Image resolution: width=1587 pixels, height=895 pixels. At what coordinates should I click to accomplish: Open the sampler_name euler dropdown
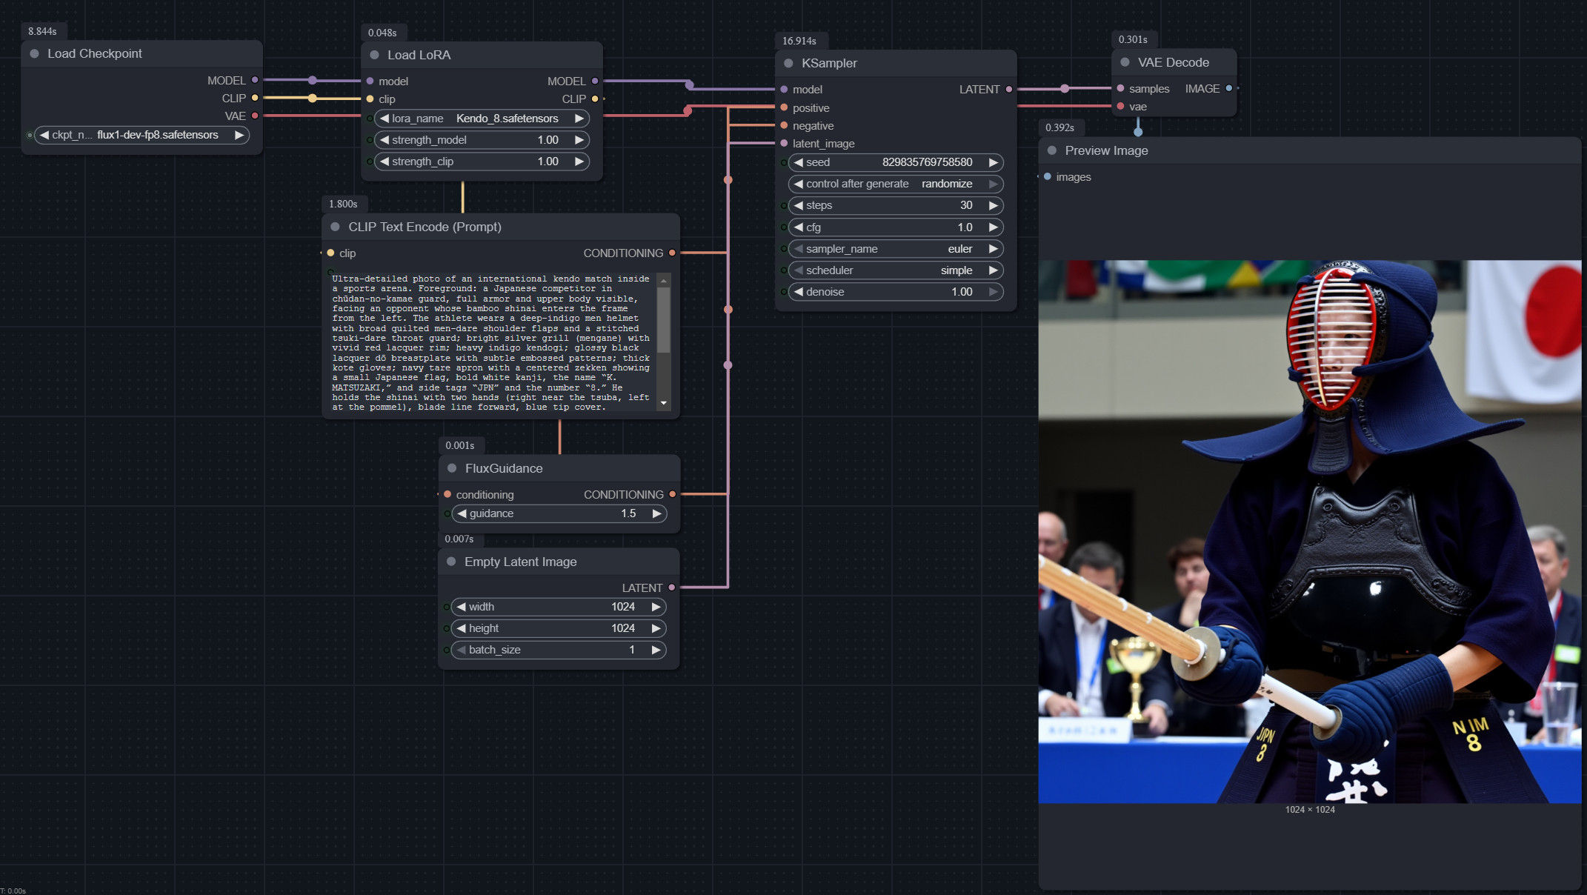tap(896, 249)
